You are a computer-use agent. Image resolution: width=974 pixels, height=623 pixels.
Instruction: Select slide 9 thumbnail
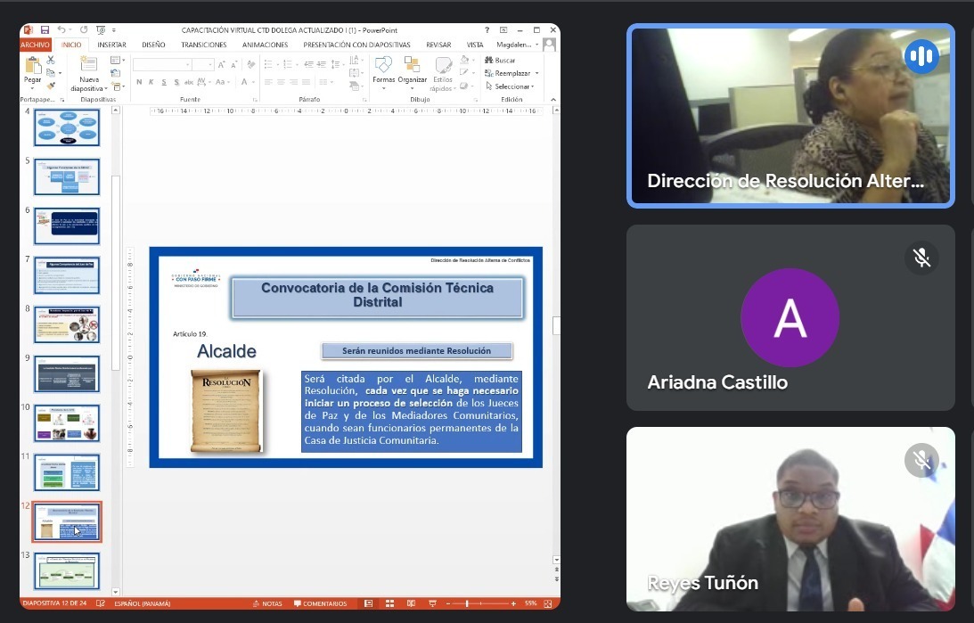coord(67,374)
